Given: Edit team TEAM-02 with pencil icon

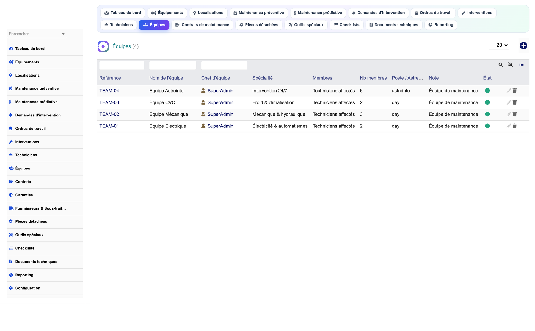Looking at the screenshot, I should tap(509, 114).
